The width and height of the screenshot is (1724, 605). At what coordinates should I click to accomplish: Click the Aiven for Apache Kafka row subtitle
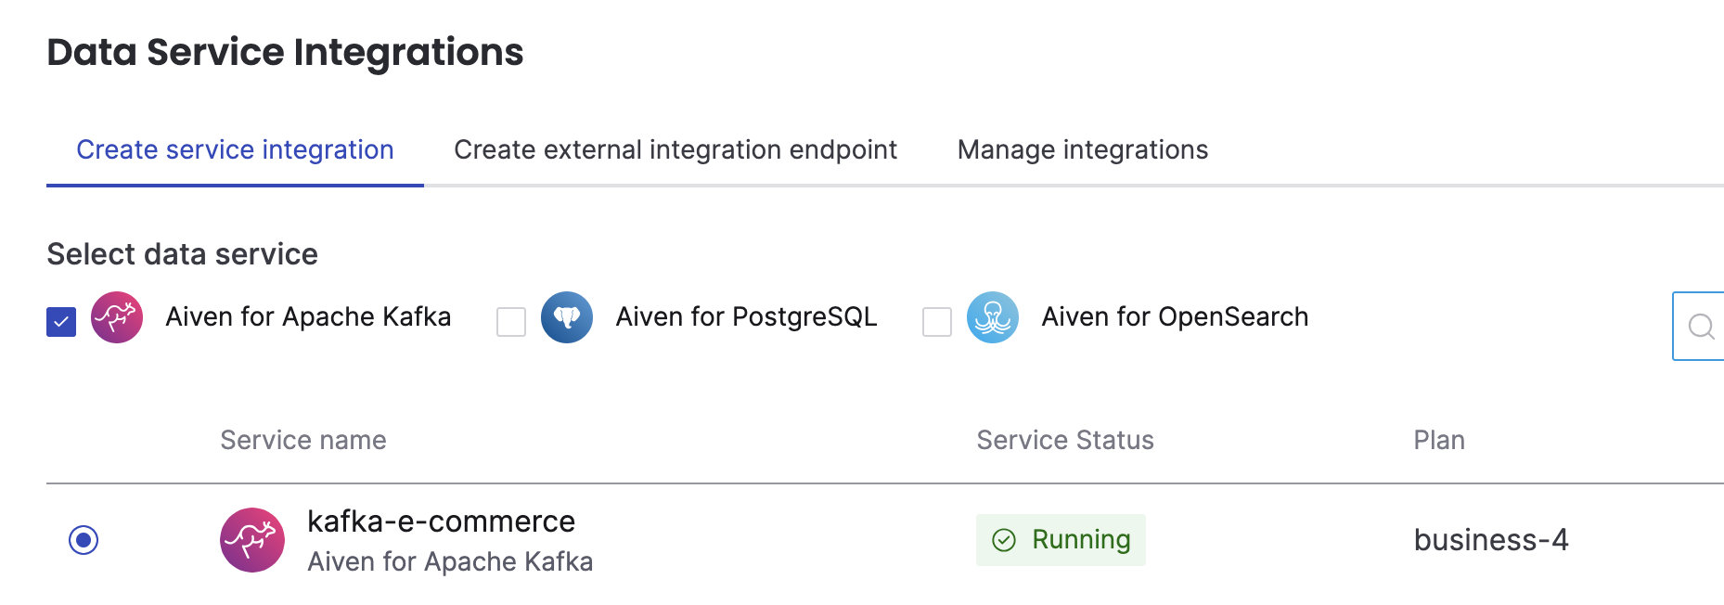point(450,562)
